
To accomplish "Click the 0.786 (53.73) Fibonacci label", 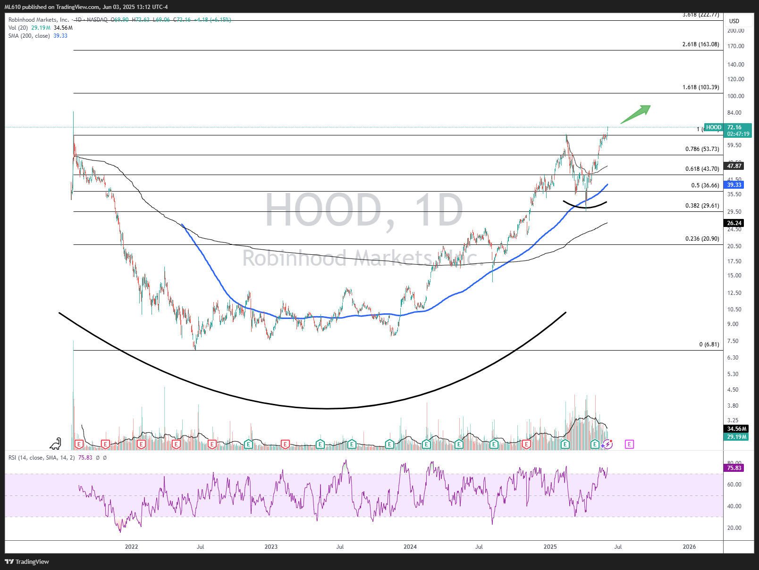I will tap(702, 149).
